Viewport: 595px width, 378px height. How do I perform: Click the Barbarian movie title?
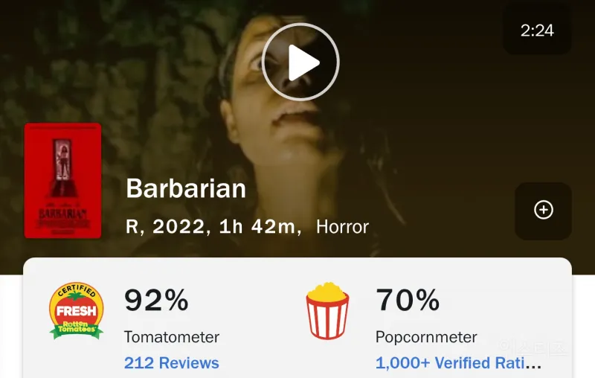coord(186,188)
